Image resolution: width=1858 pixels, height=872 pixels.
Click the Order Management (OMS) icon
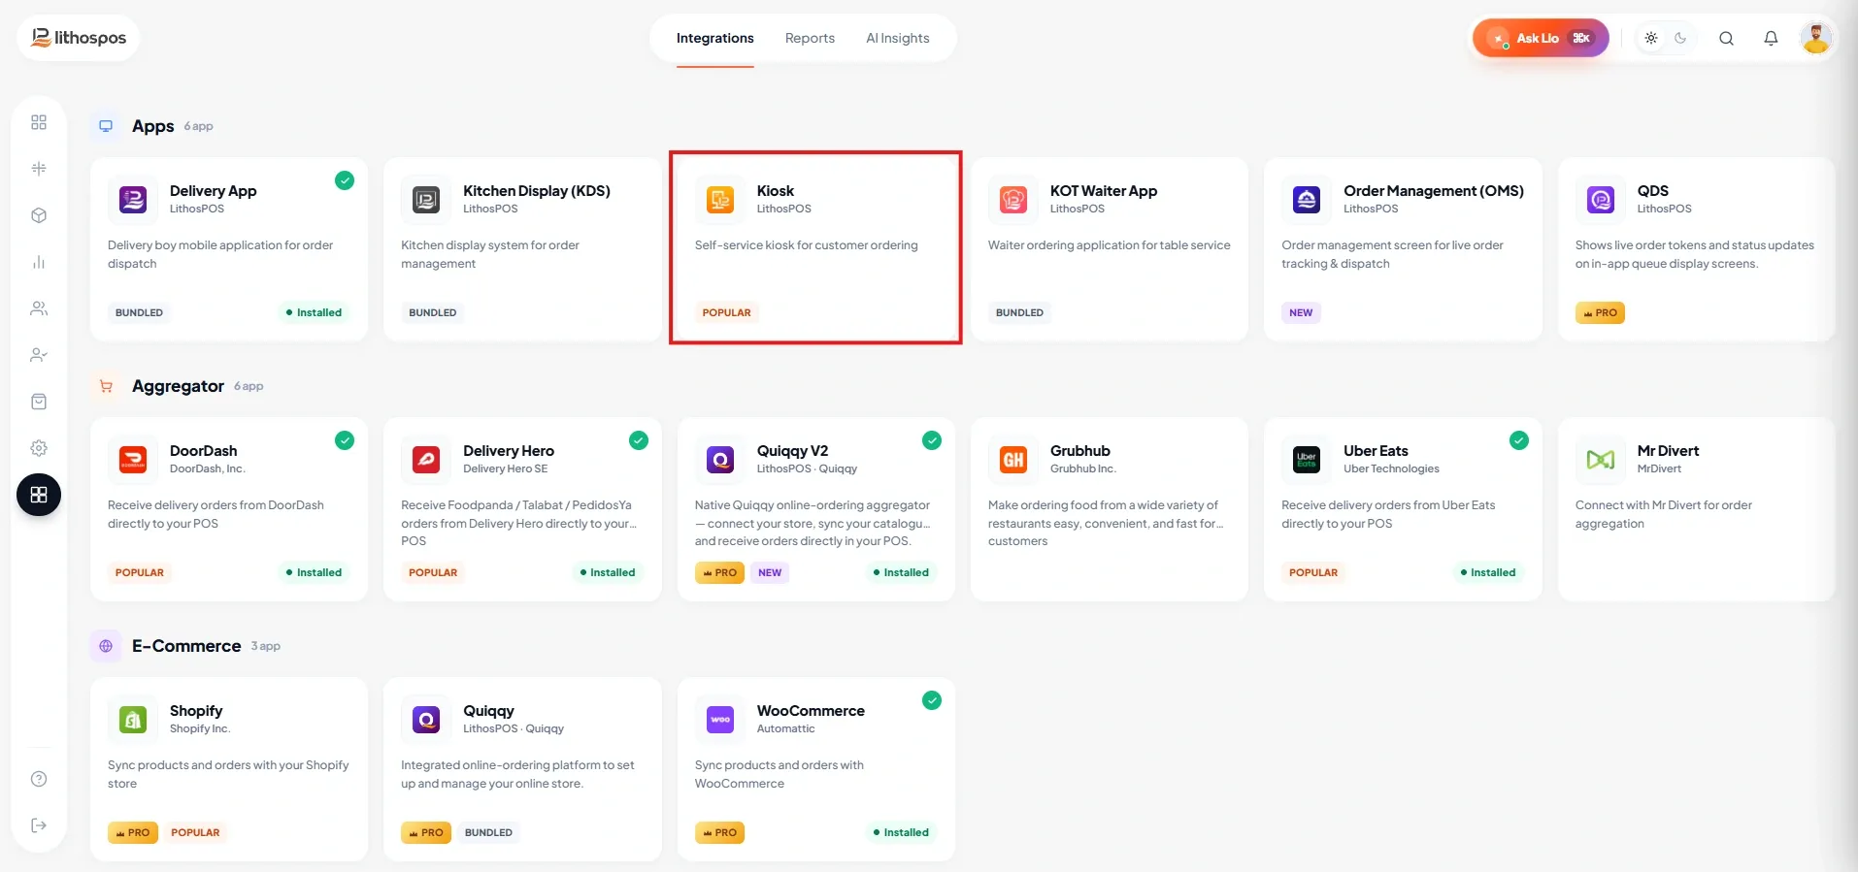pos(1307,200)
